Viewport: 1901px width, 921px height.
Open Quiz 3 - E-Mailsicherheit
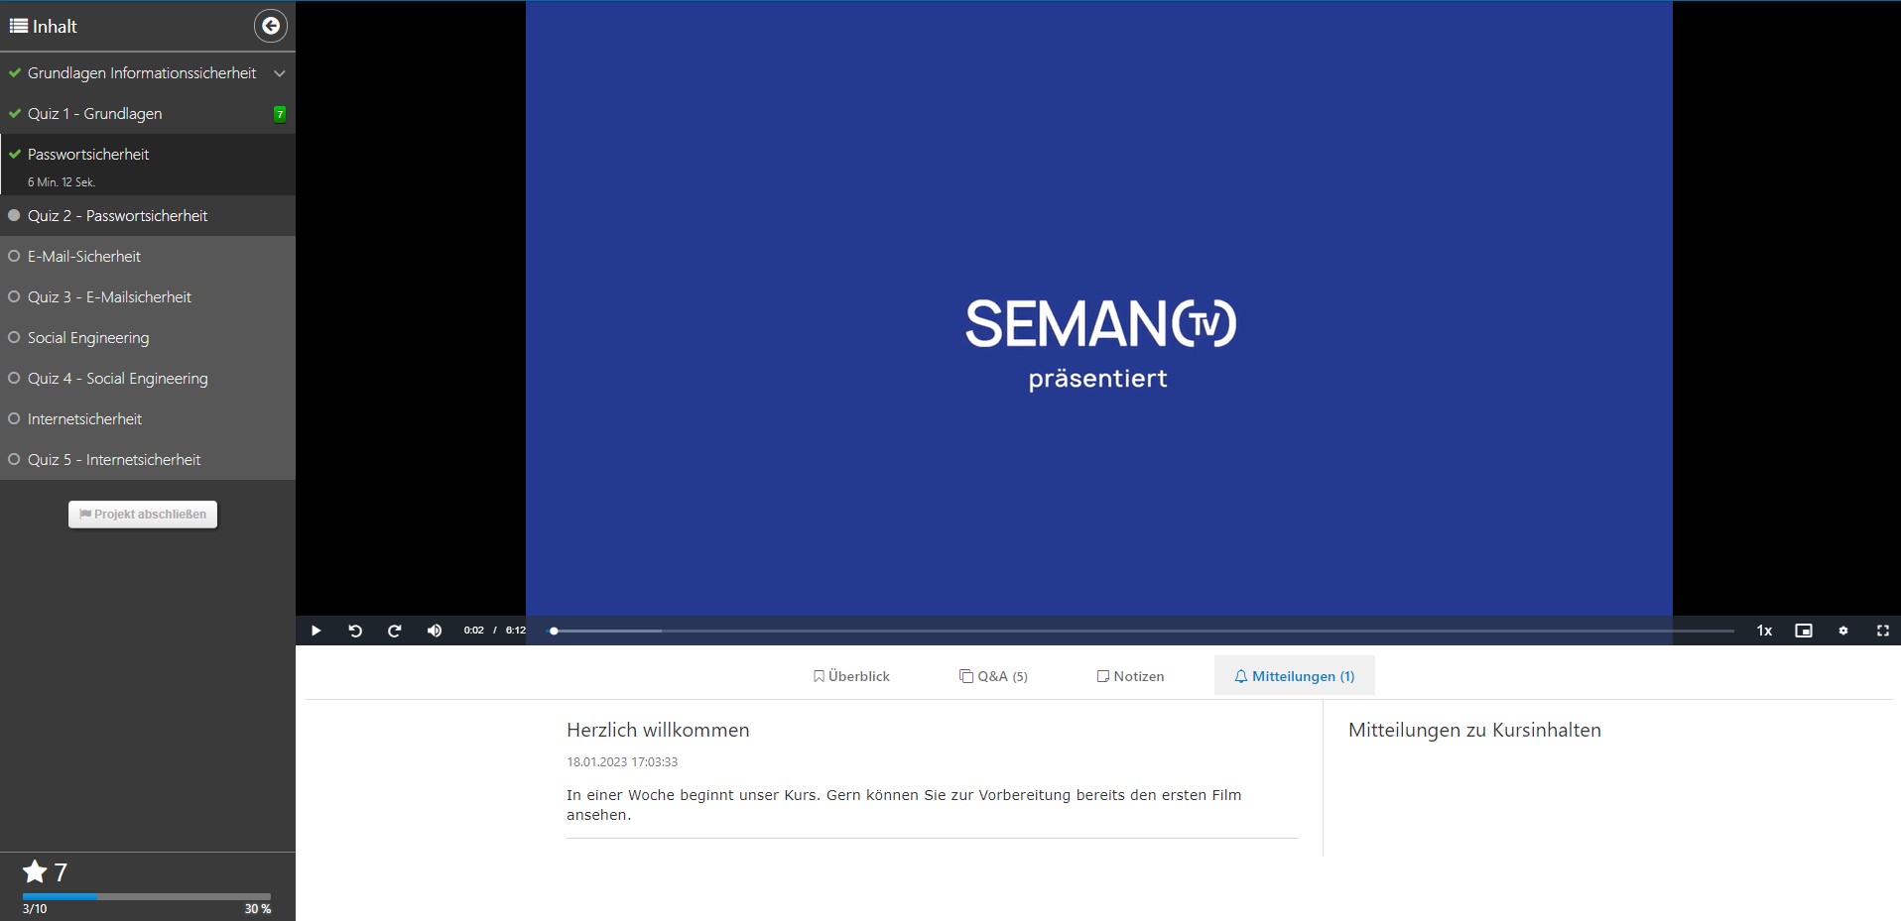coord(148,296)
